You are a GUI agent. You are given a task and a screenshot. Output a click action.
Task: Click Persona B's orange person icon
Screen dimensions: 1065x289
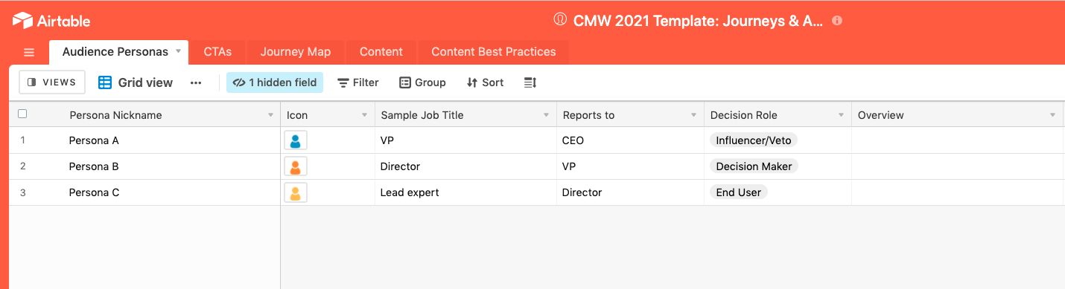296,166
